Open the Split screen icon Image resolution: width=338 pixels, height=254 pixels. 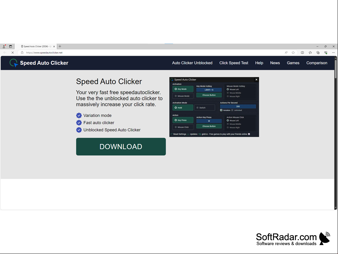(x=302, y=53)
